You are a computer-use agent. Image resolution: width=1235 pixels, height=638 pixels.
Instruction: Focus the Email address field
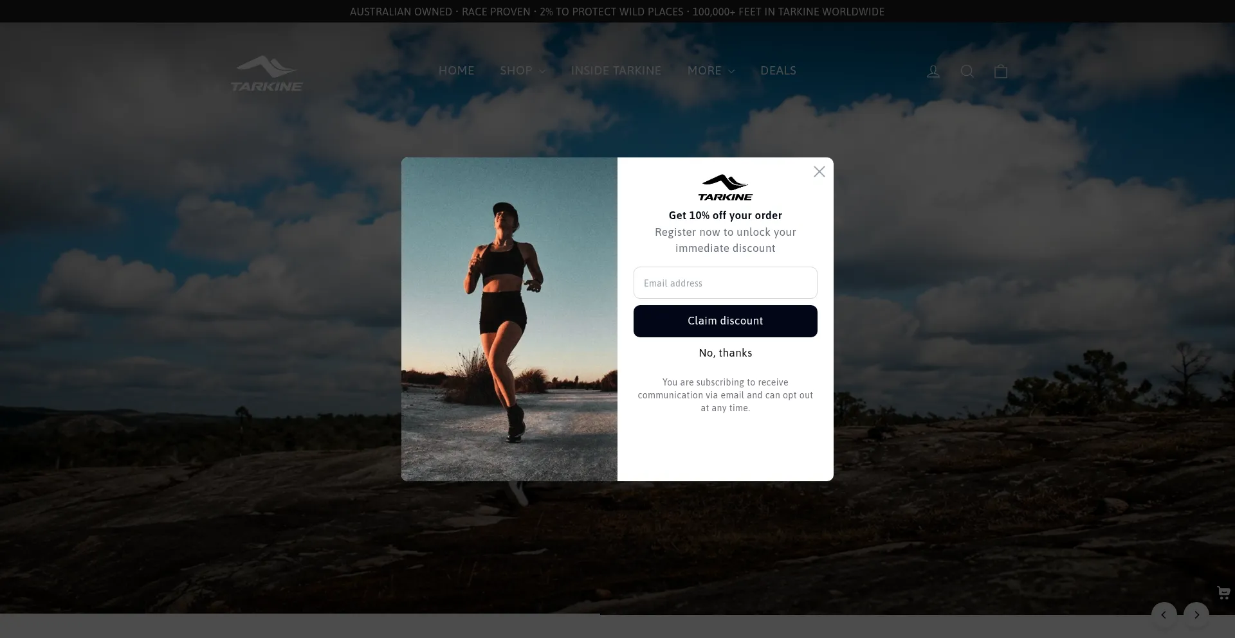point(725,283)
